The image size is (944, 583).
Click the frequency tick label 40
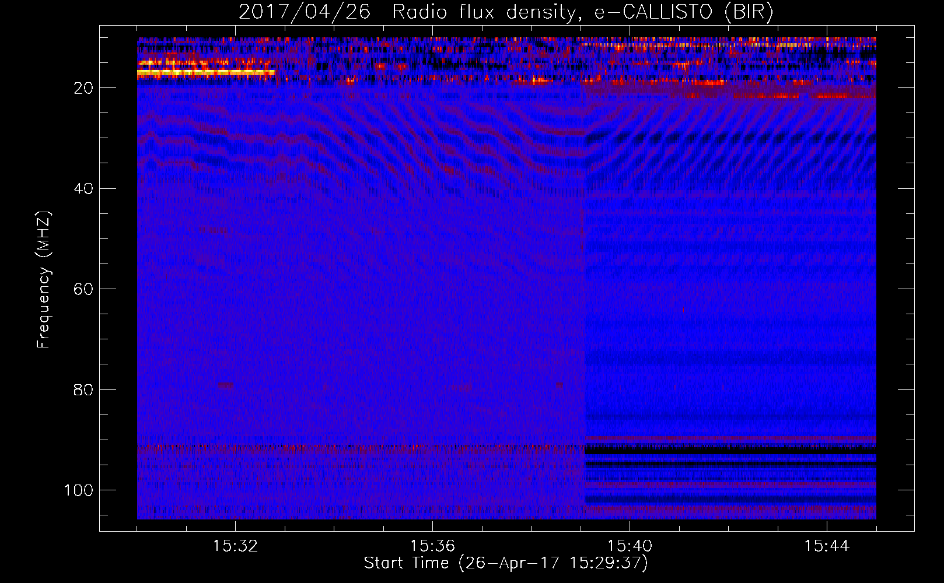pos(83,189)
